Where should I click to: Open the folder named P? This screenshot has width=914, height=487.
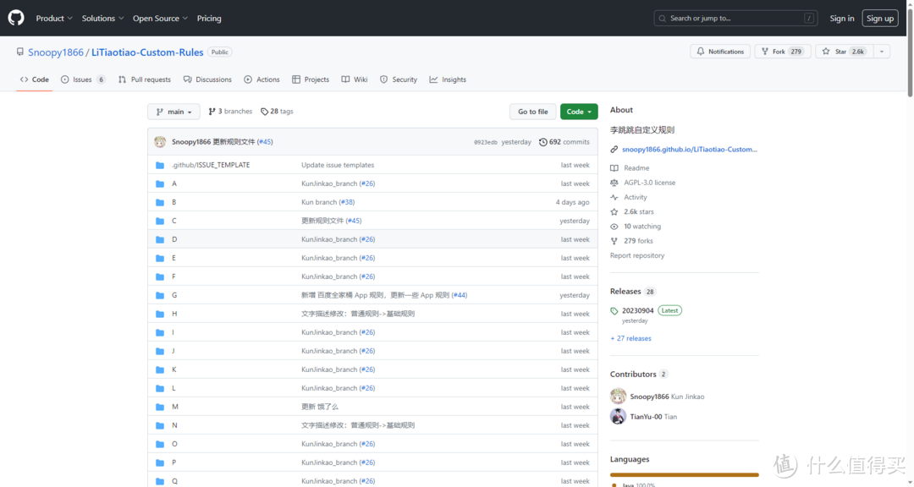[173, 462]
